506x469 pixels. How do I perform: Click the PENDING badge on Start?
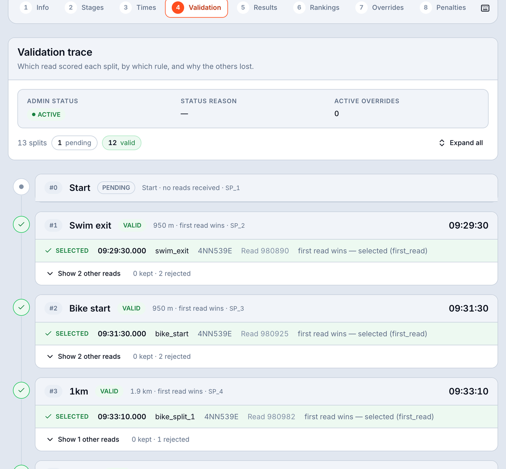(x=116, y=188)
